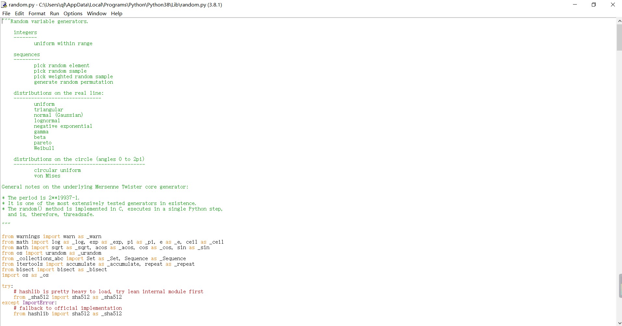Screen dimensions: 622x326
Task: Minimize the random.py editor window
Action: [575, 5]
